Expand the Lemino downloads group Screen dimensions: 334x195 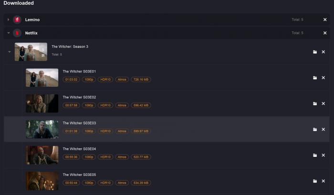8,20
